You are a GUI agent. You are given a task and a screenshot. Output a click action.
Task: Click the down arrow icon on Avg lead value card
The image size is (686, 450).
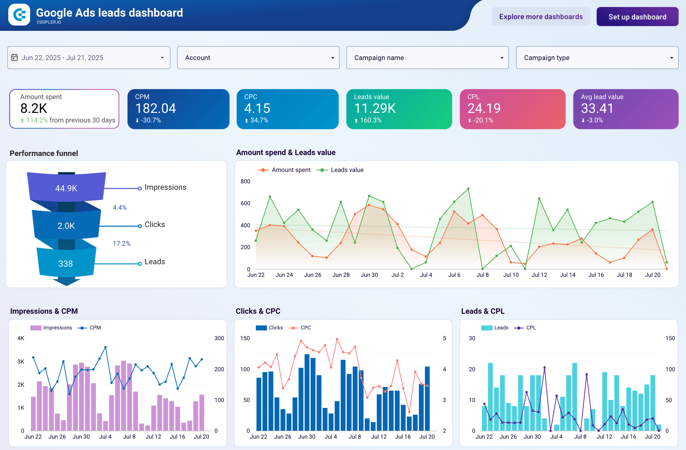tap(583, 121)
